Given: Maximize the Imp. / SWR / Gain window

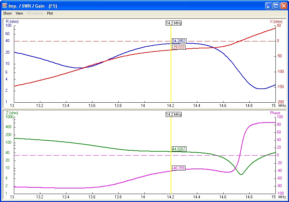Looking at the screenshot, I should [x=276, y=6].
